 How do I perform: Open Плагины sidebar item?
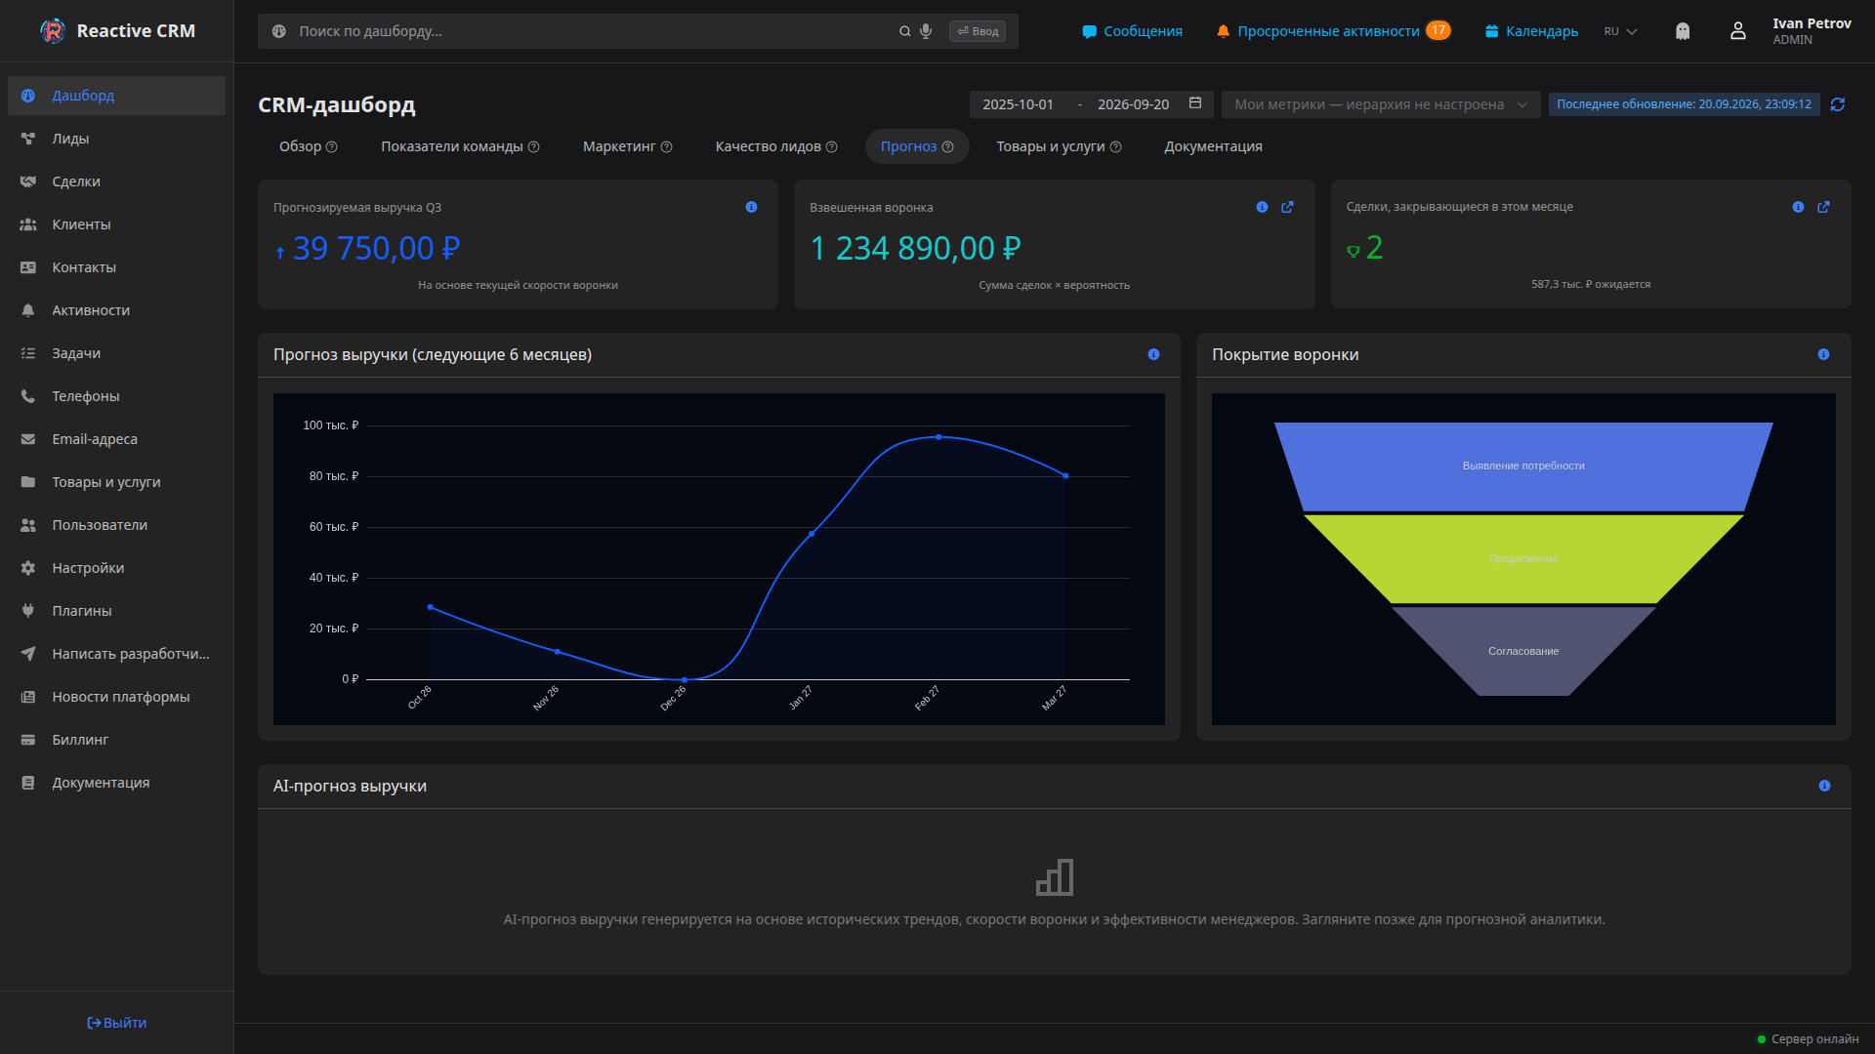116,611
